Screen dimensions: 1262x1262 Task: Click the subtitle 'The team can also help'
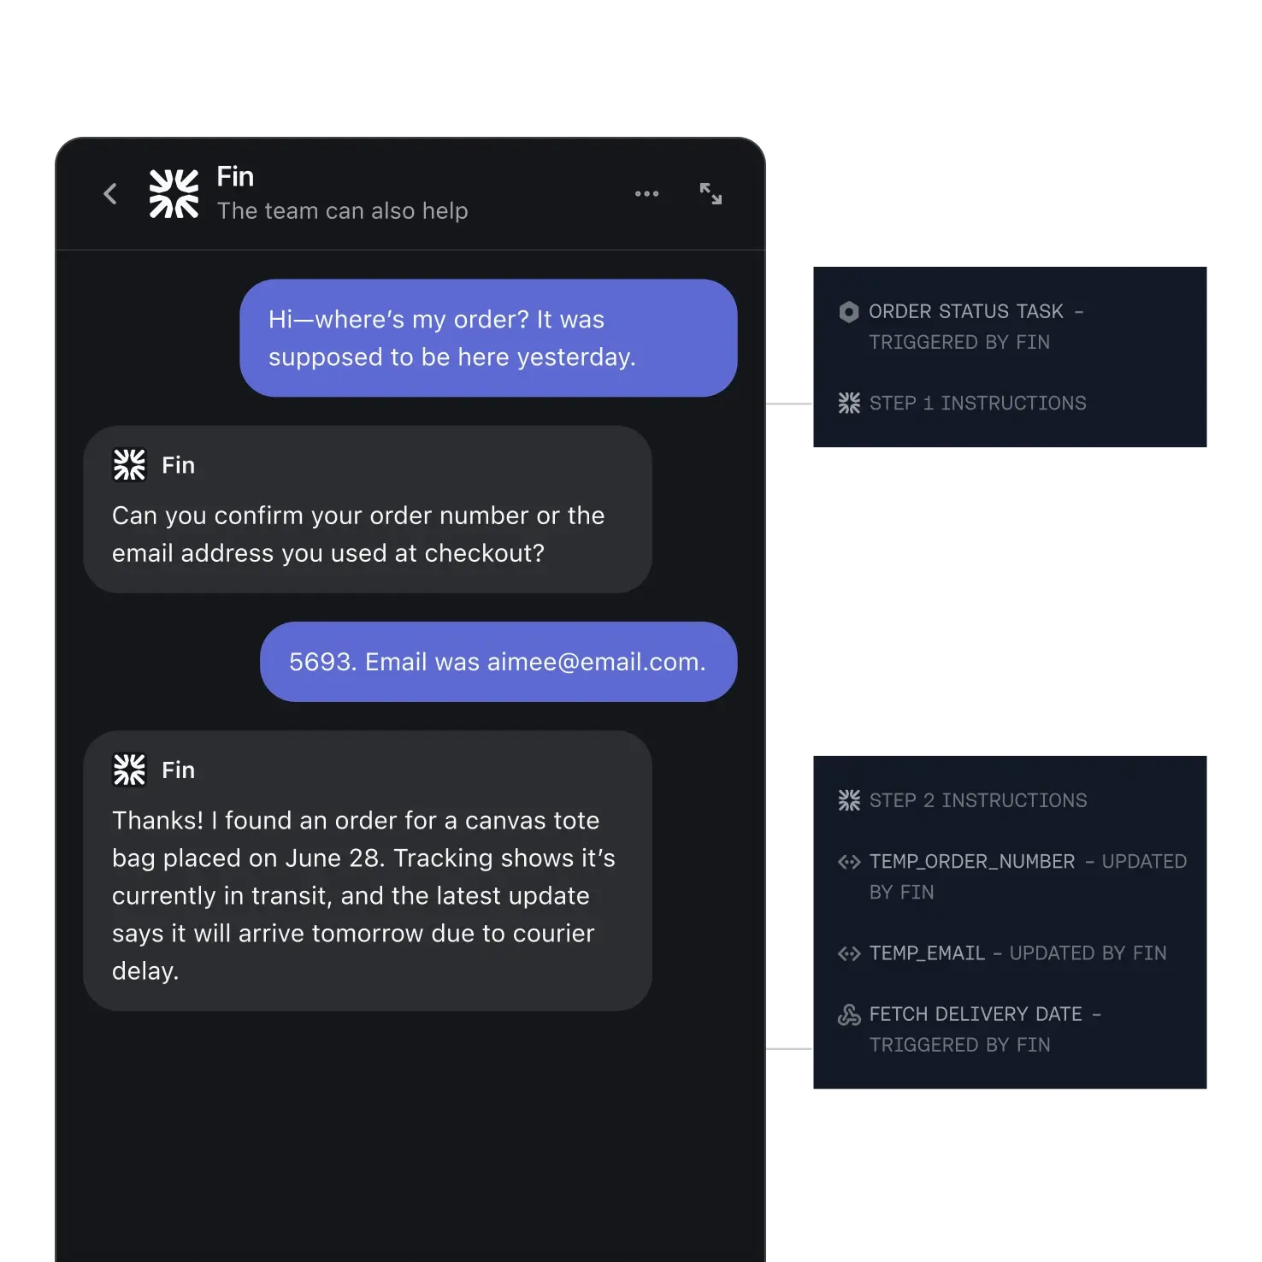pyautogui.click(x=342, y=210)
